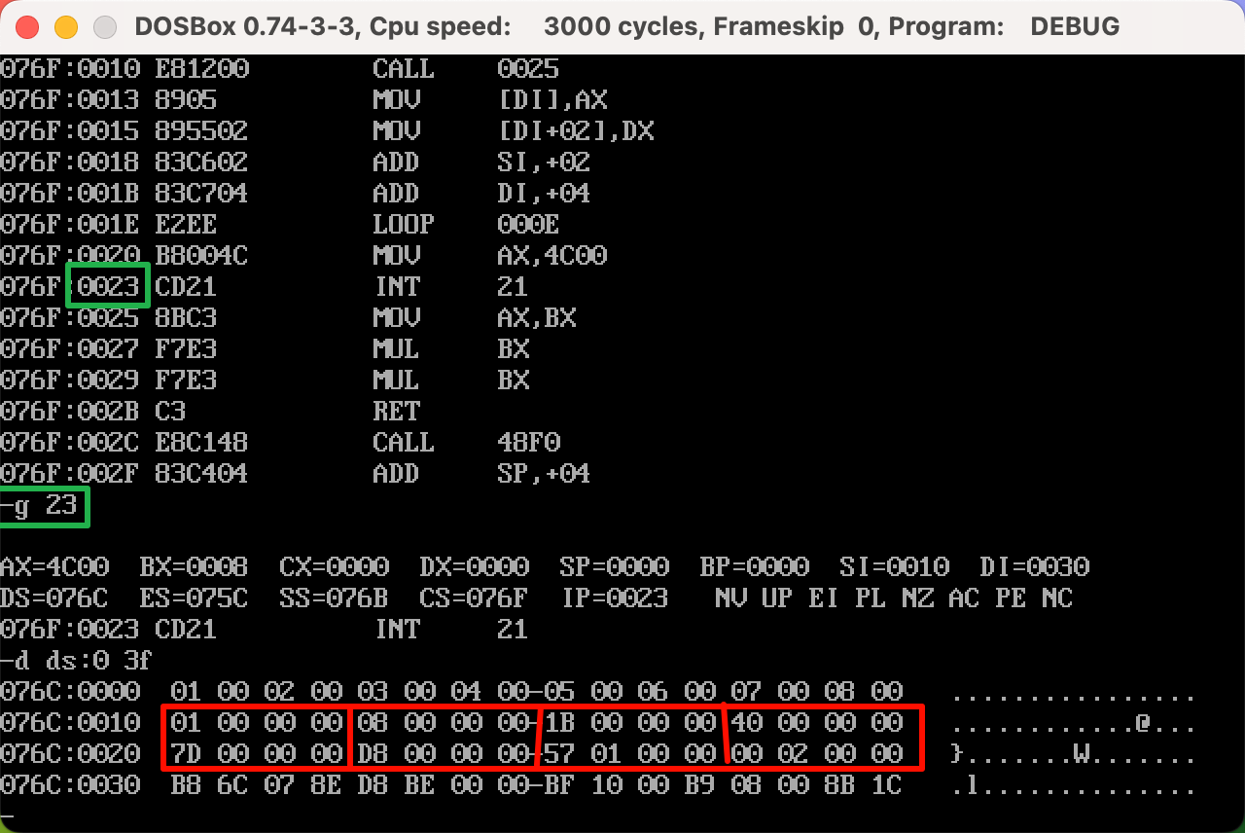The width and height of the screenshot is (1245, 833).
Task: Click the 'd ds:0 3f' dump command
Action: tap(78, 661)
